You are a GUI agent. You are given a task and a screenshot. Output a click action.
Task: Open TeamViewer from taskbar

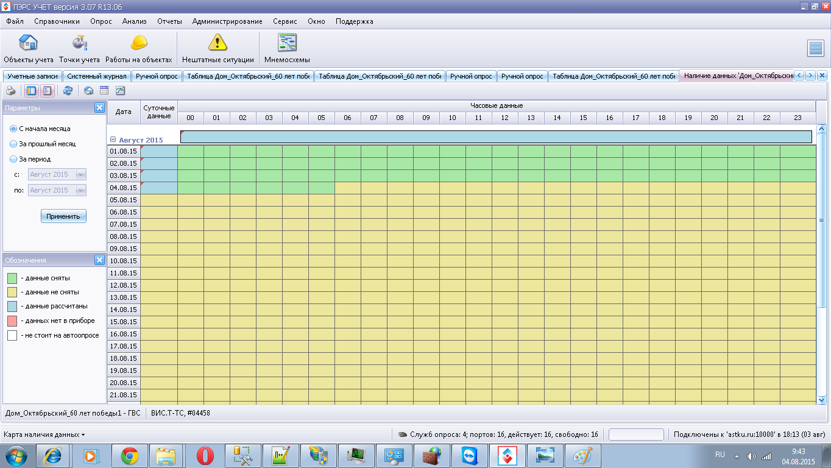click(x=469, y=455)
